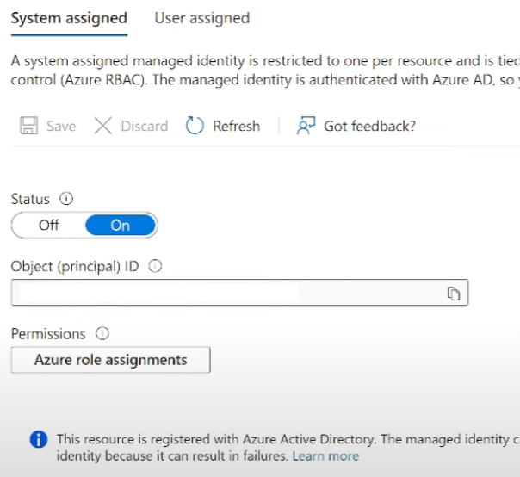The height and width of the screenshot is (477, 520).
Task: Click the floppy disk Save icon
Action: pyautogui.click(x=28, y=127)
